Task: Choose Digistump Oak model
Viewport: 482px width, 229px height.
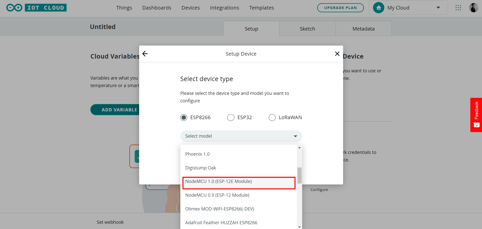Action: (x=239, y=168)
